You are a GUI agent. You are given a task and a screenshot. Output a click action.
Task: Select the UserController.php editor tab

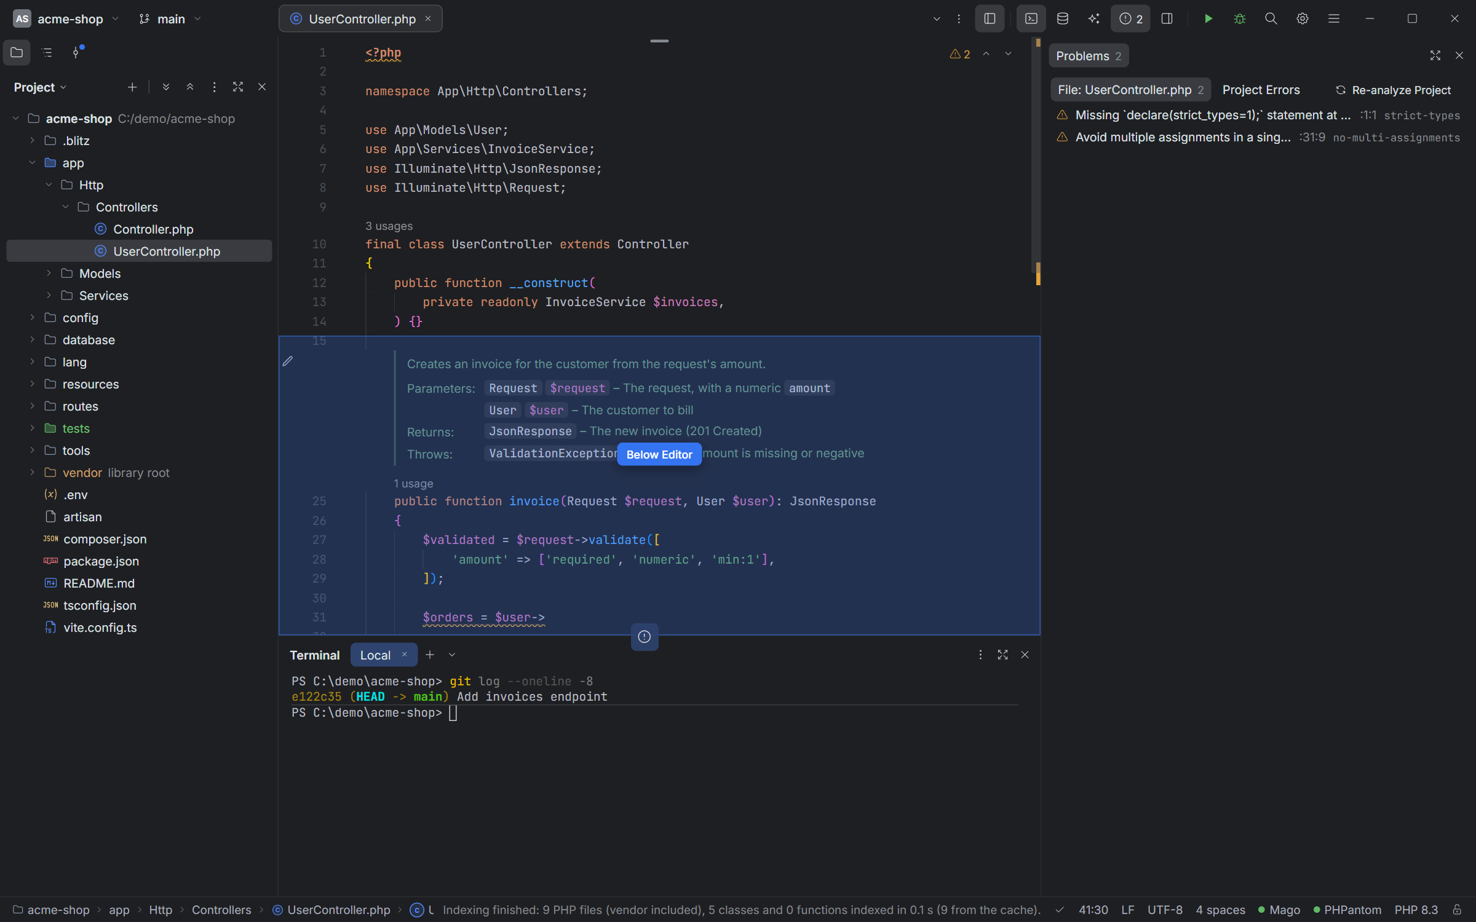[x=361, y=19]
